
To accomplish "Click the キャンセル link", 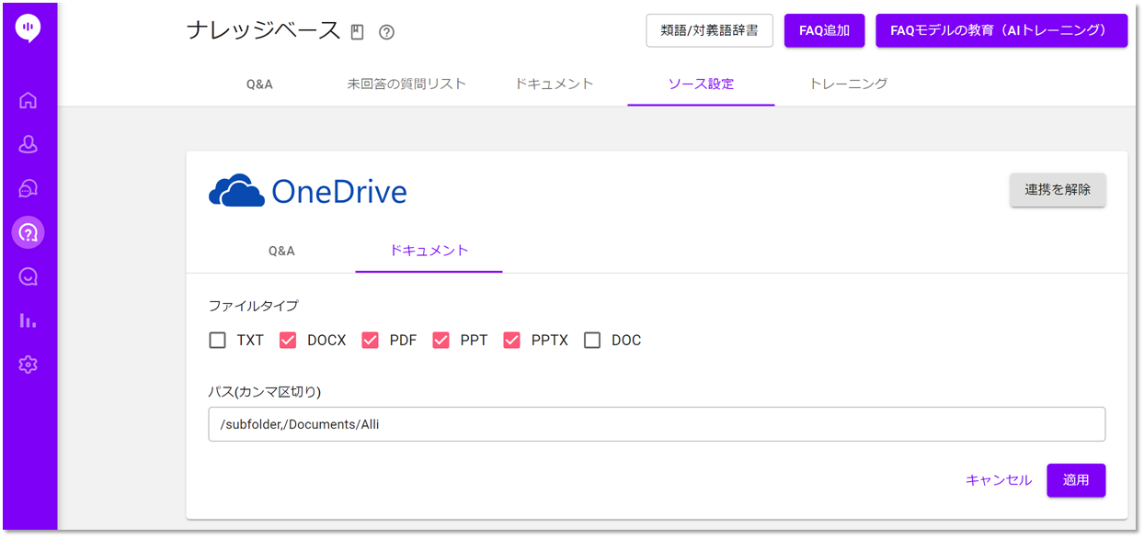I will coord(999,480).
